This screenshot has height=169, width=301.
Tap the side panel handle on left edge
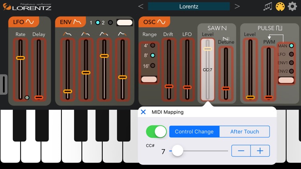pos(4,84)
